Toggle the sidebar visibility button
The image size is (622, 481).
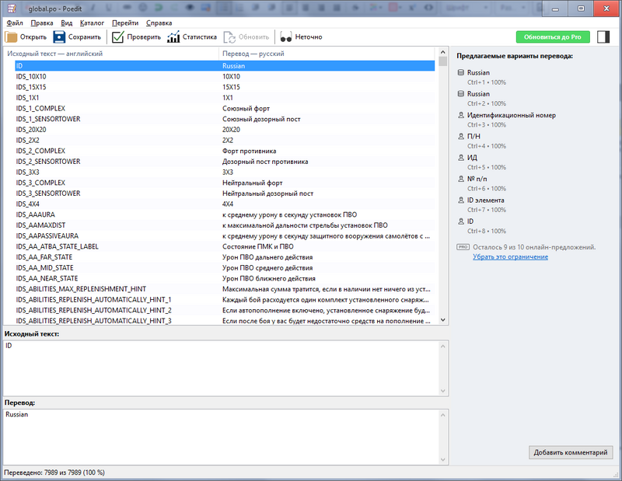pyautogui.click(x=603, y=37)
